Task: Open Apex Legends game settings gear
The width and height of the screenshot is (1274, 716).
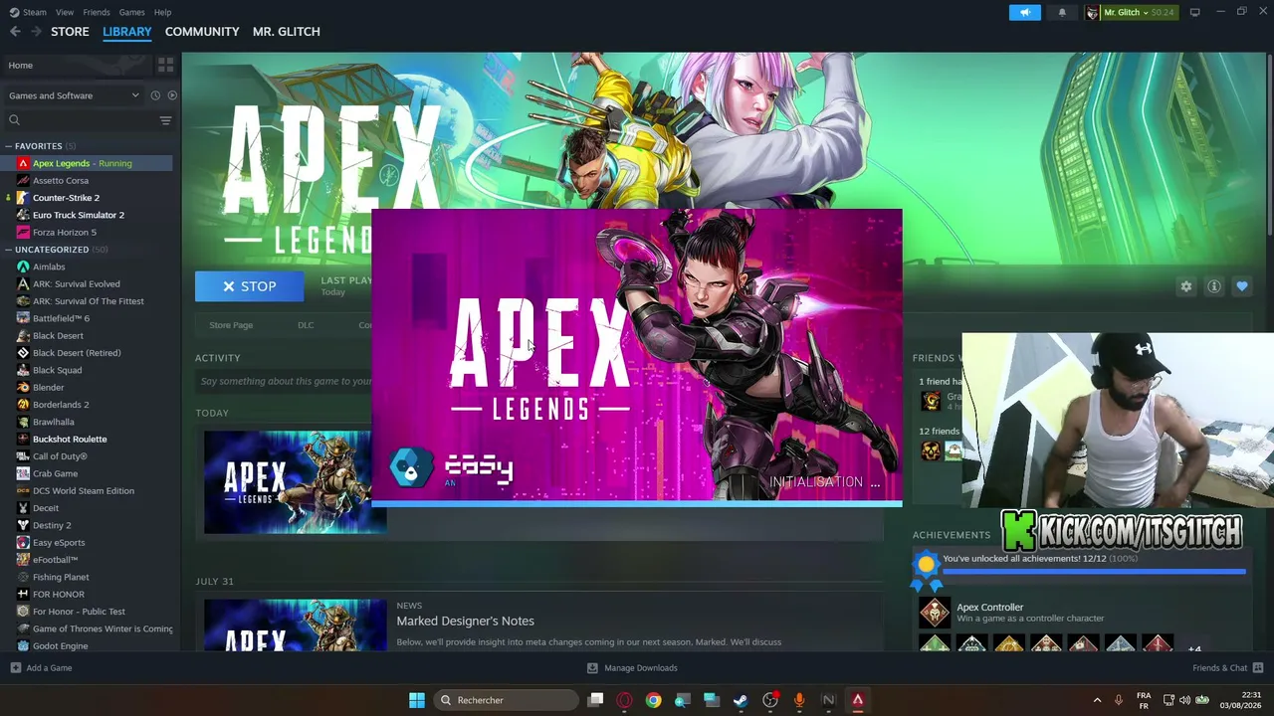Action: 1186,286
